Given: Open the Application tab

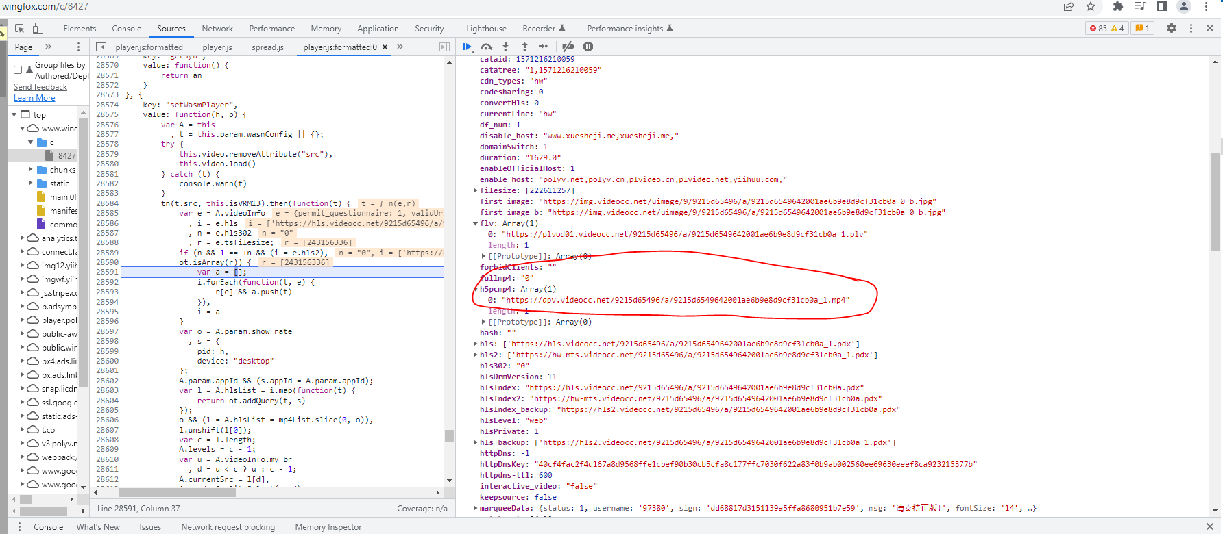Looking at the screenshot, I should coord(378,29).
